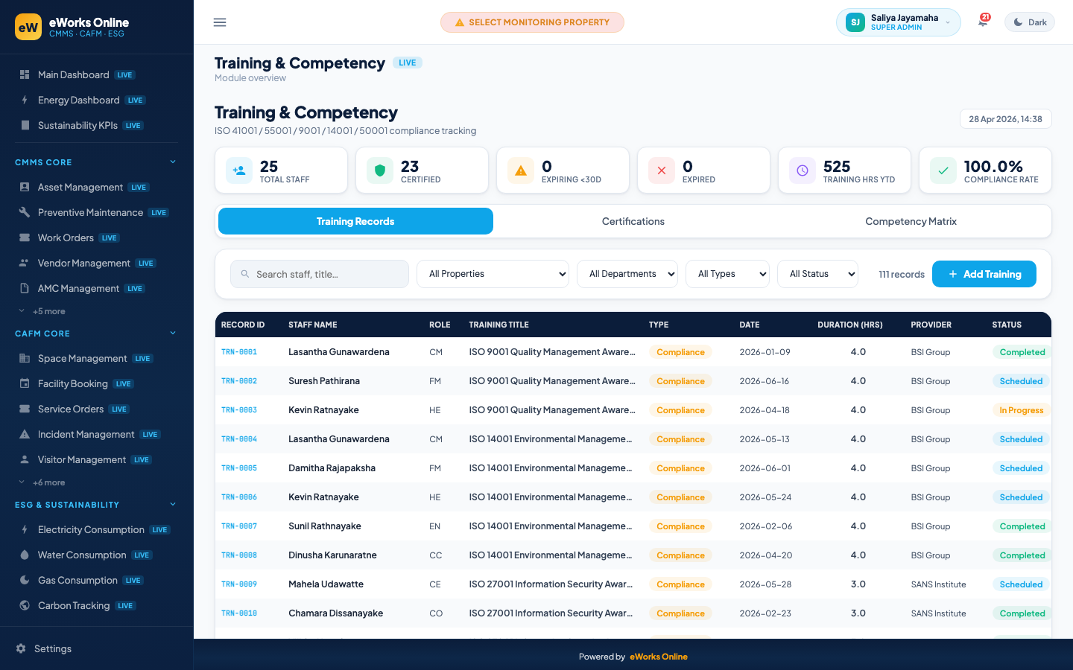Collapse the ESG & SUSTAINABILITY section
Image resolution: width=1073 pixels, height=670 pixels.
(x=173, y=504)
